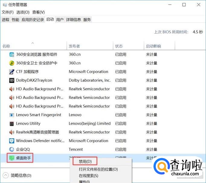The height and width of the screenshot is (183, 206).
Task: Close the 任务管理器 window
Action: click(x=198, y=5)
